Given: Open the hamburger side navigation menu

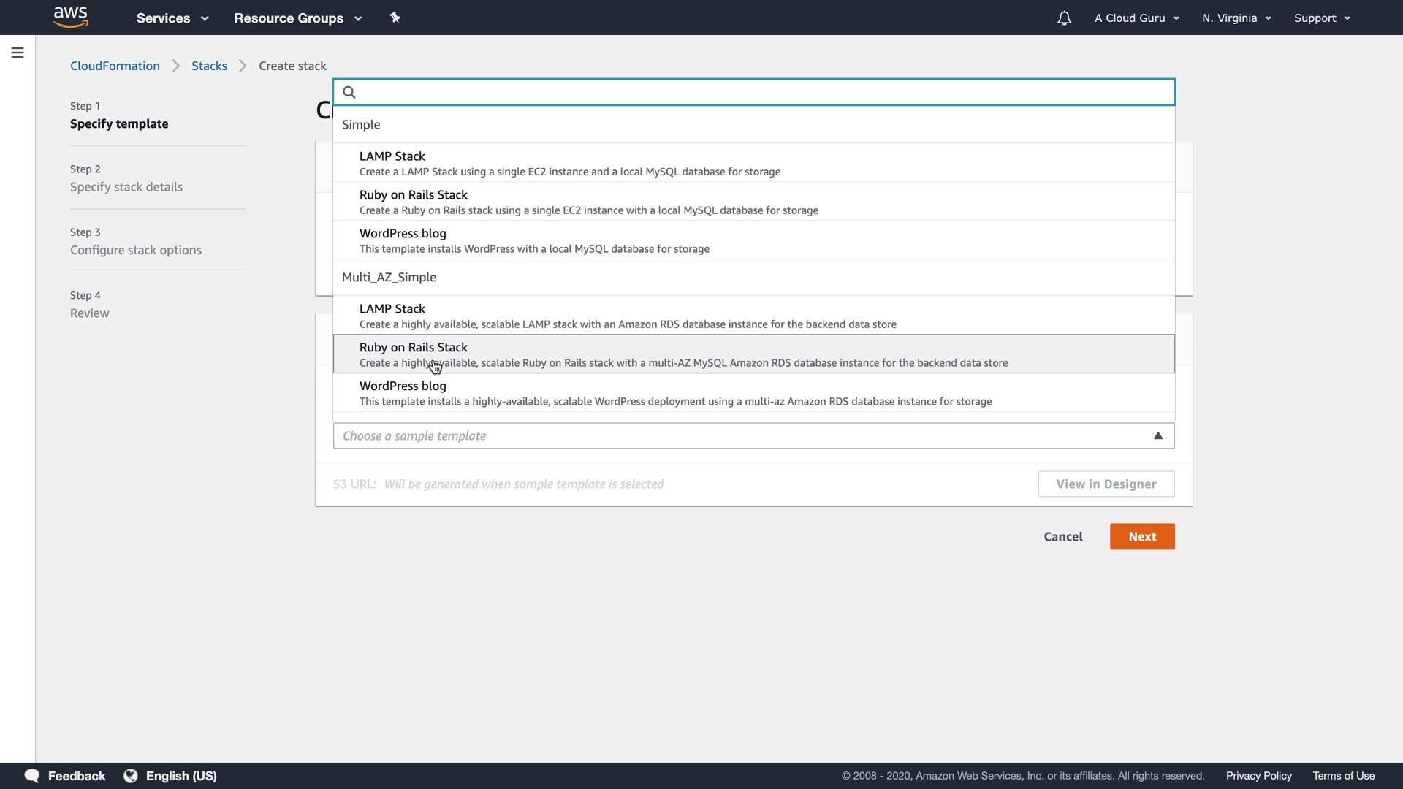Looking at the screenshot, I should (x=18, y=53).
